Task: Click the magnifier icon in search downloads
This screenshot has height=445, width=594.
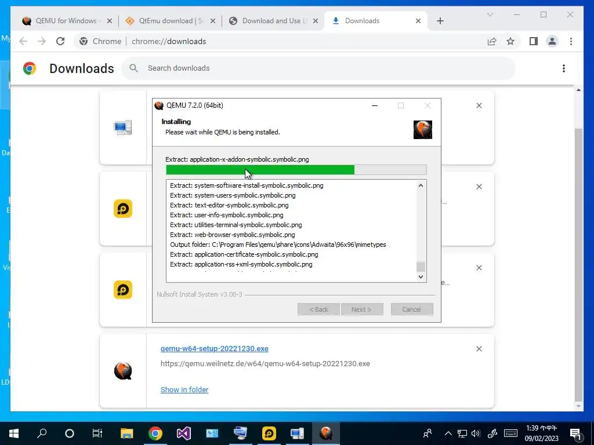Action: pos(133,68)
